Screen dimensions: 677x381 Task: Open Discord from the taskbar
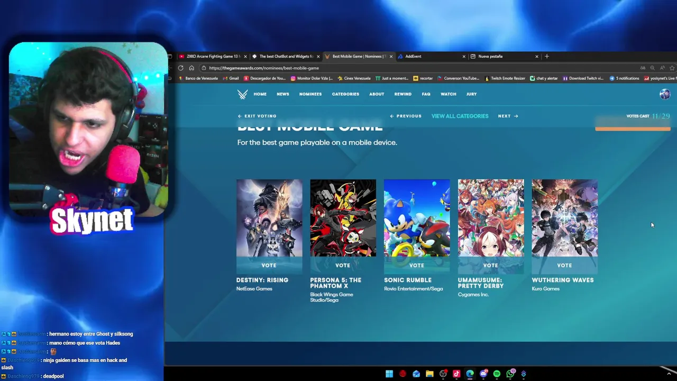tap(483, 374)
